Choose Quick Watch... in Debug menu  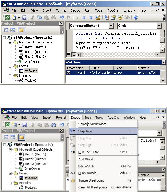tap(103, 173)
